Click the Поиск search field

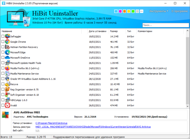166,25
